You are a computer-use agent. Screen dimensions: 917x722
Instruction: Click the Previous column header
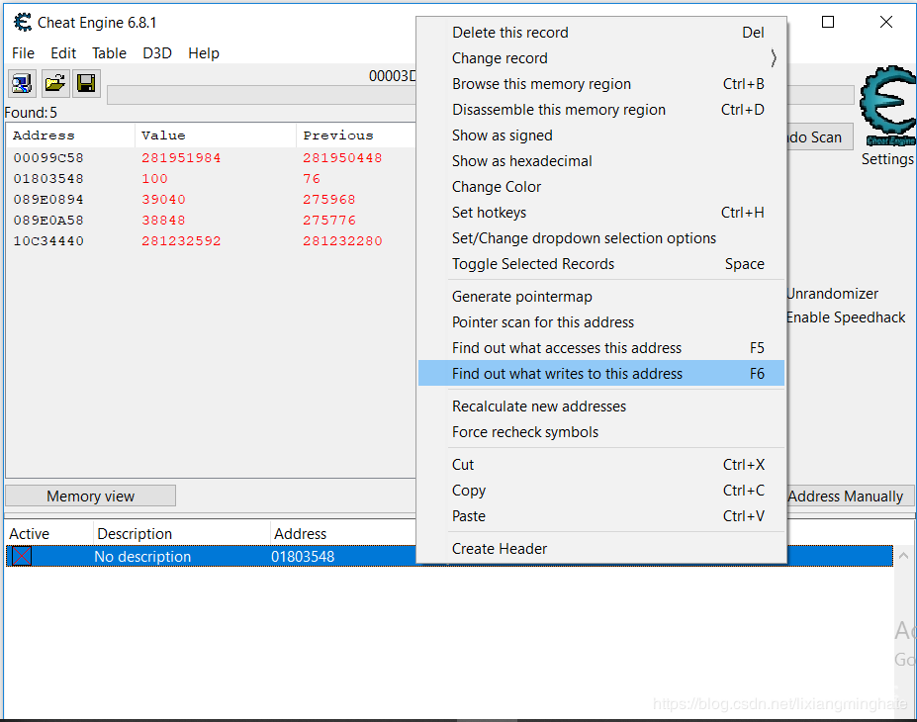pos(355,135)
